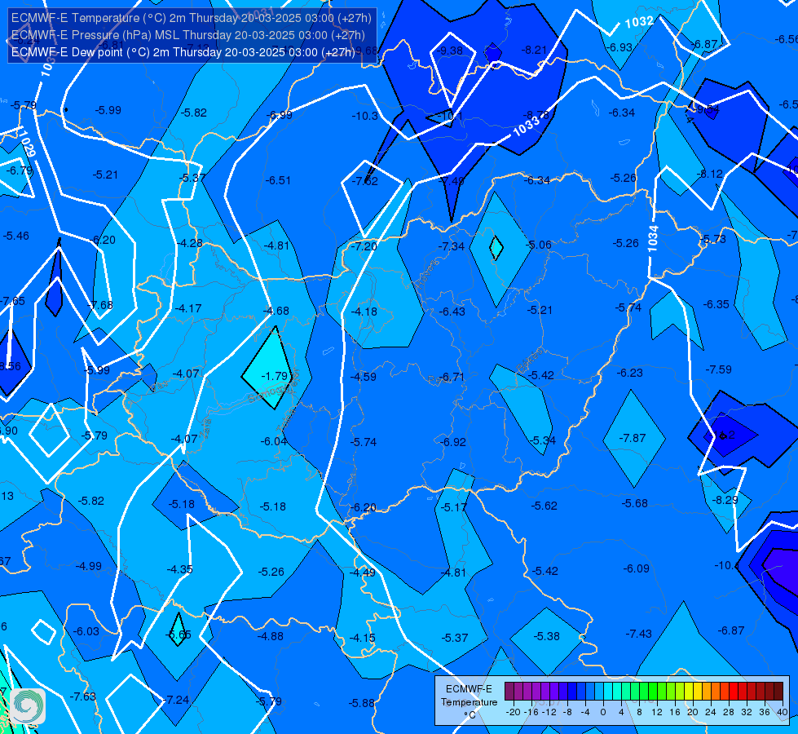
Task: Click the -7.34 temperature value
Action: pos(452,246)
